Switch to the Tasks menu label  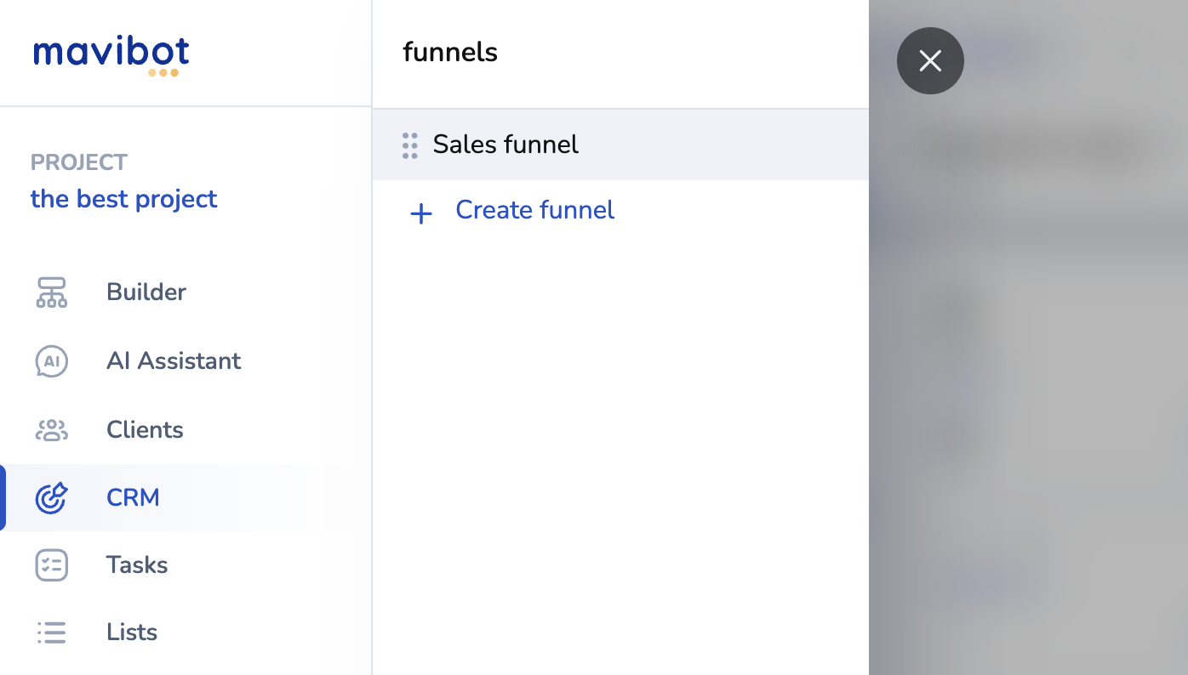click(x=137, y=565)
